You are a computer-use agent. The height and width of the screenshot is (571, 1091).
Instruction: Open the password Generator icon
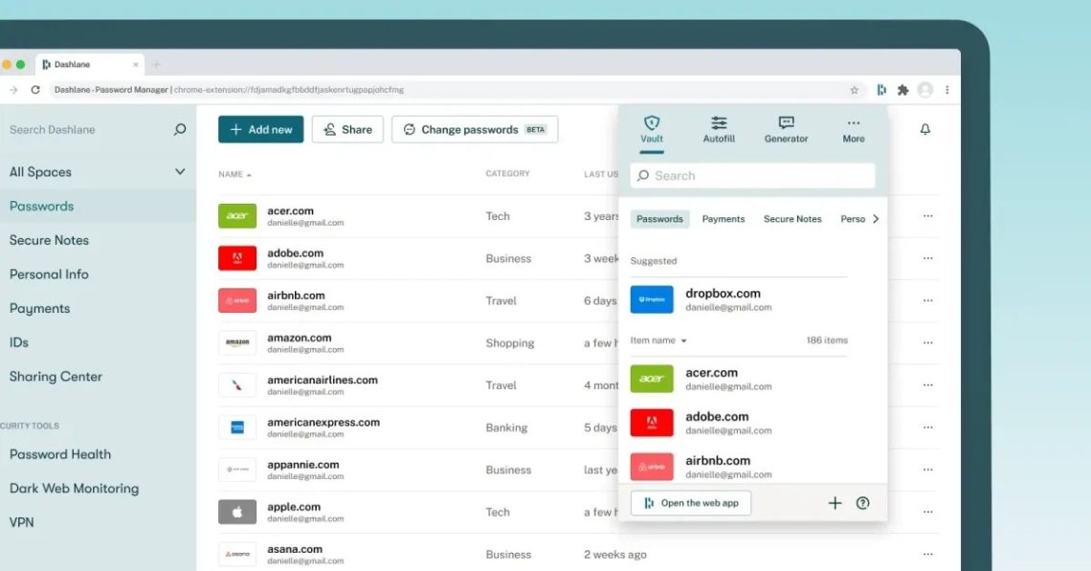[x=785, y=124]
